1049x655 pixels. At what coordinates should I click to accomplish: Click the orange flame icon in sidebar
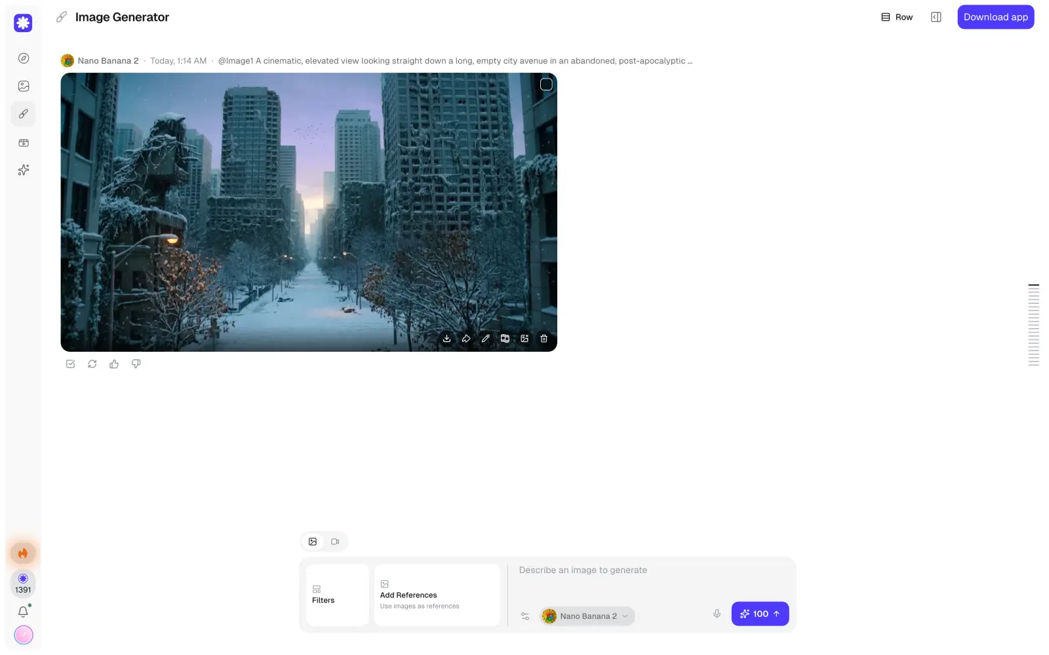(23, 553)
